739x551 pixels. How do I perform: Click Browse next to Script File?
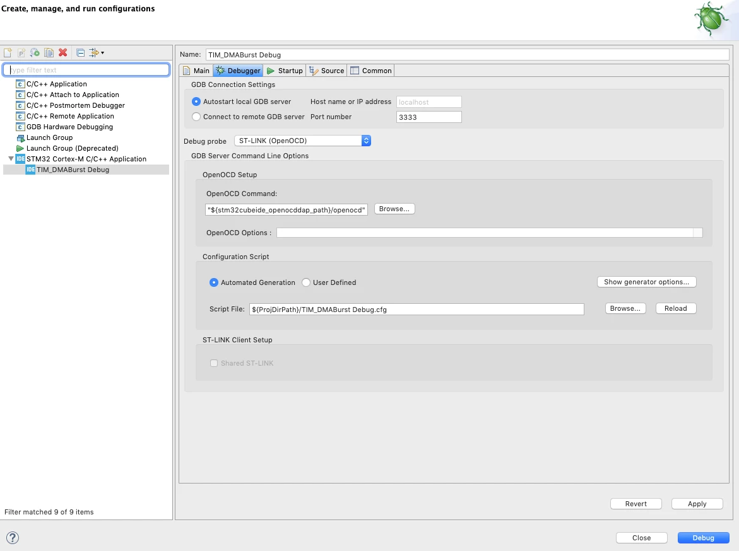625,308
